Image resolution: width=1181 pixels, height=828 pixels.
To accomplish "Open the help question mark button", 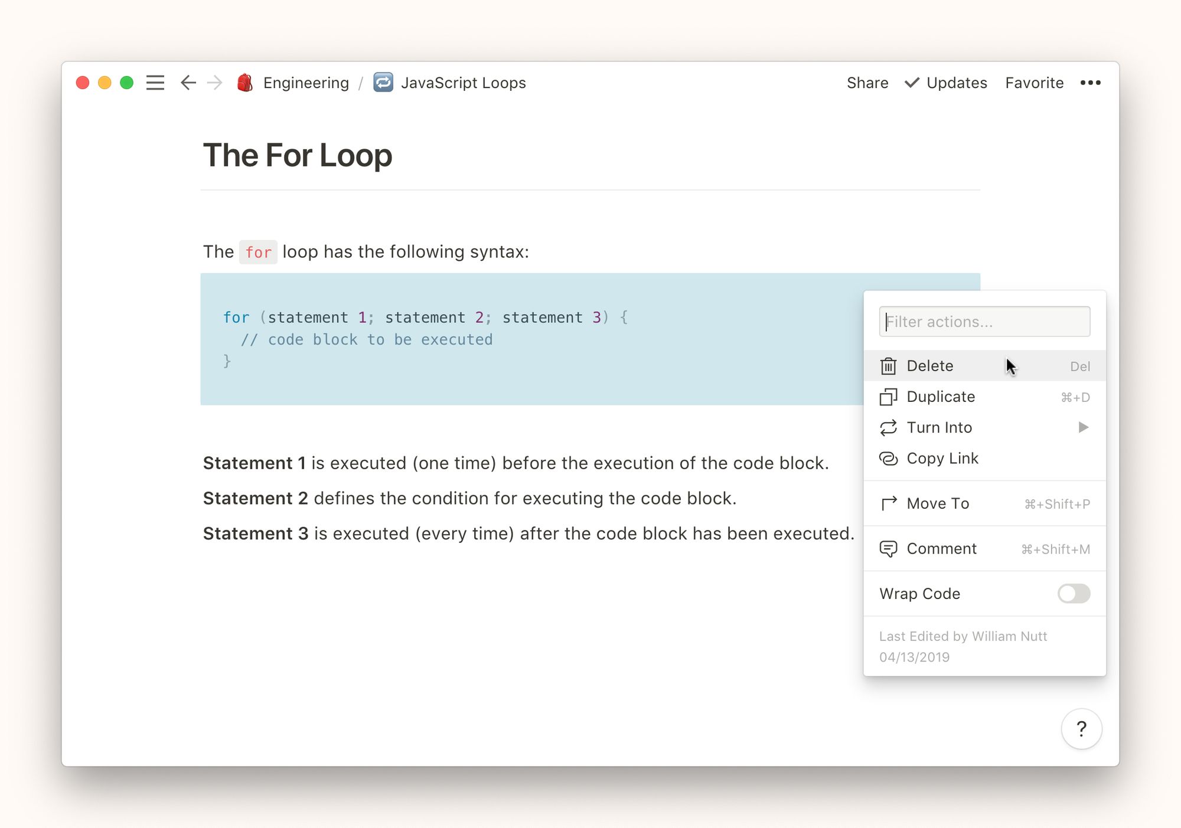I will [x=1081, y=729].
